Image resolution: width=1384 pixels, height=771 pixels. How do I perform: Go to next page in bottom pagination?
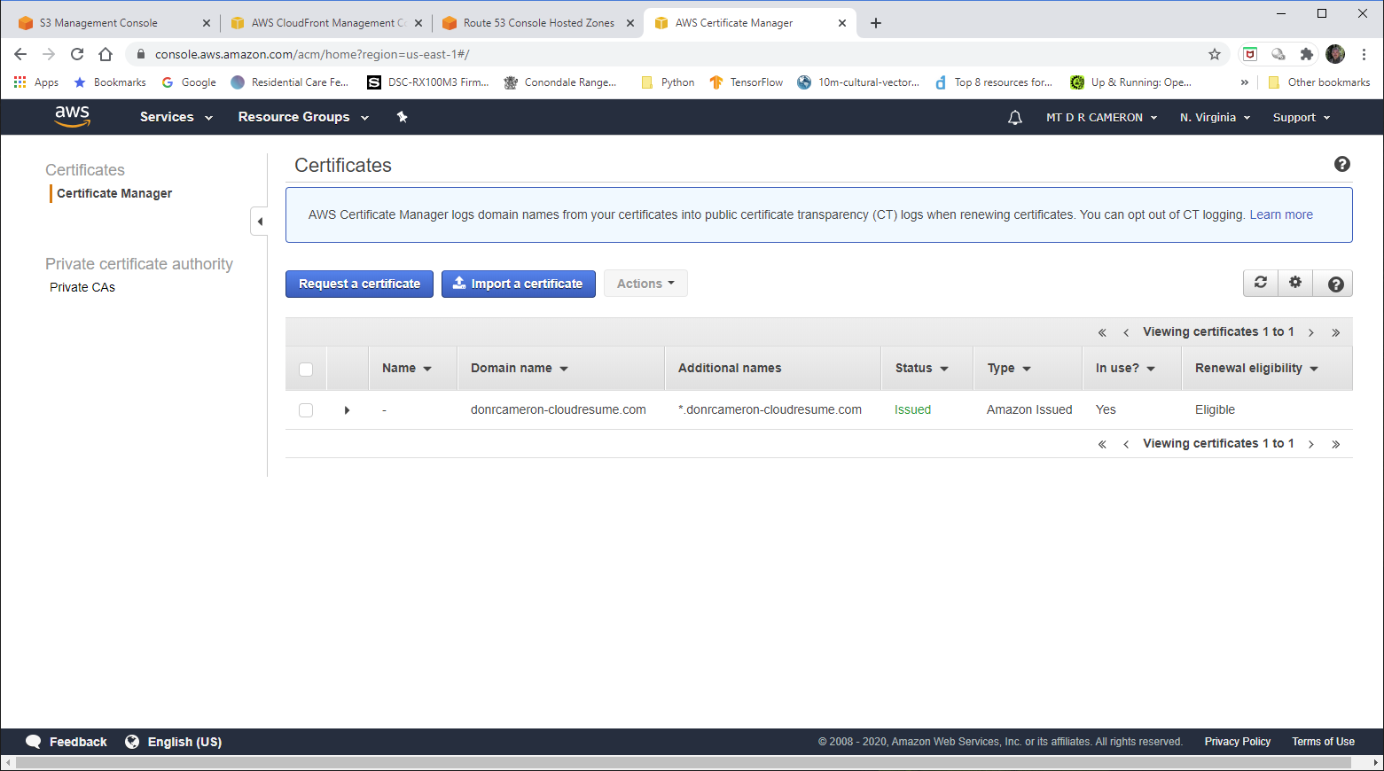(1311, 444)
